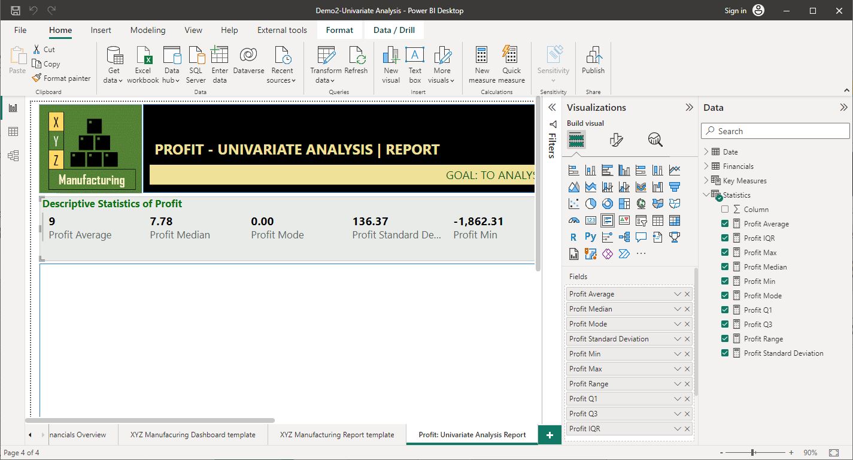Uncheck the Profit Median field
The height and width of the screenshot is (460, 853).
[725, 267]
